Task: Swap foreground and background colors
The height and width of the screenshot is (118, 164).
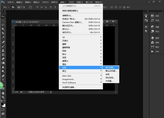Action: [4, 100]
